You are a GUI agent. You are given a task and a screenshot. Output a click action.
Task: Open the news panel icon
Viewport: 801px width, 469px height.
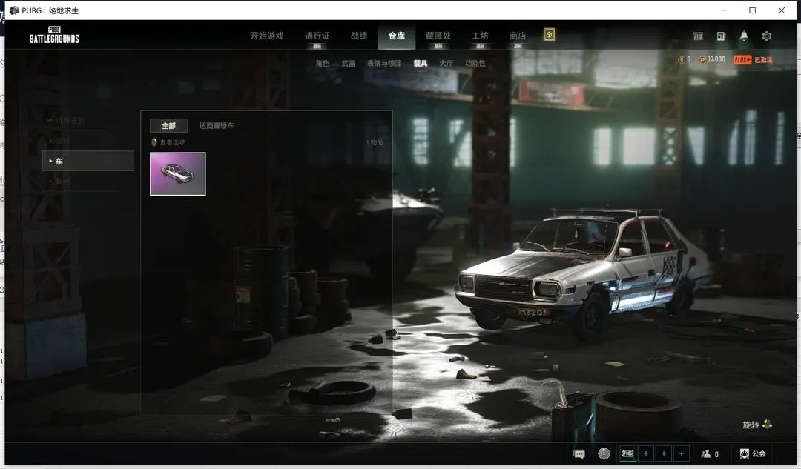coord(721,36)
